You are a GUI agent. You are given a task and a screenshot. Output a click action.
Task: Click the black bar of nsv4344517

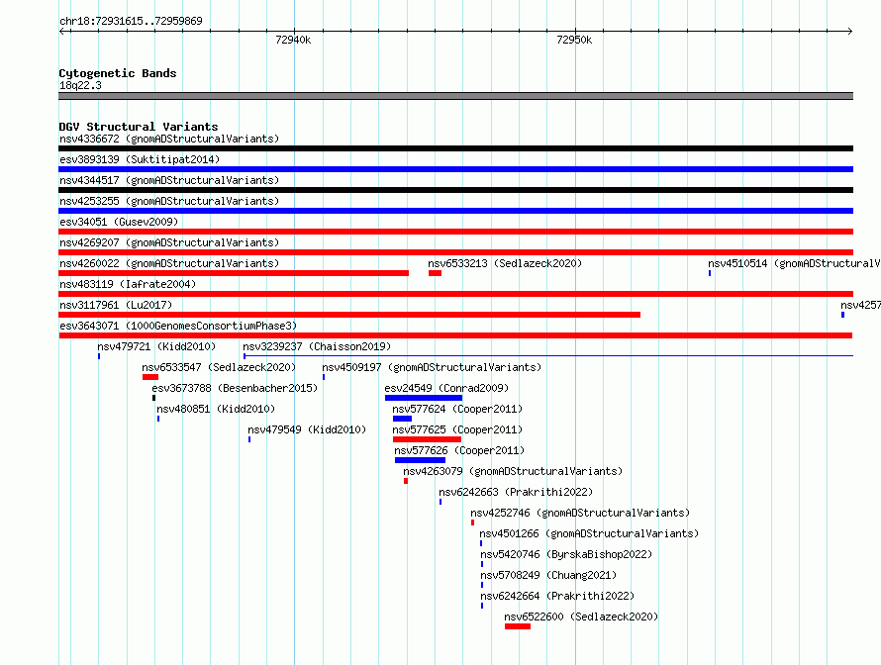pos(455,190)
